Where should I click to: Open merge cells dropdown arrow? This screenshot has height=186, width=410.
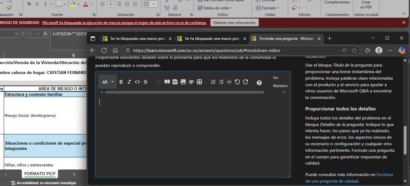(x=155, y=4)
